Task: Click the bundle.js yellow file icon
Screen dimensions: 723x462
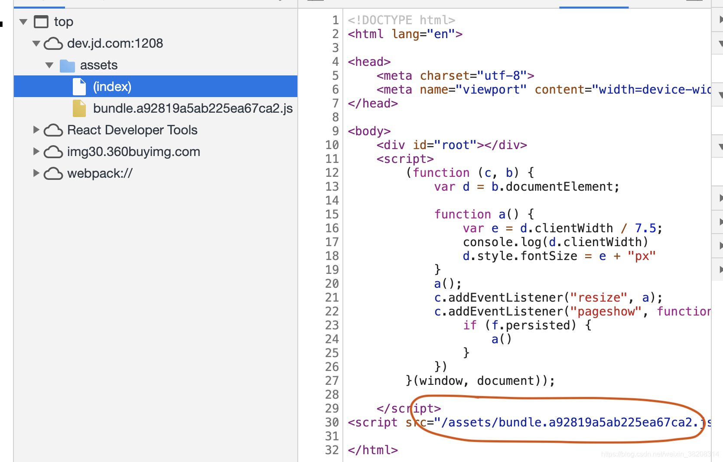Action: point(79,108)
